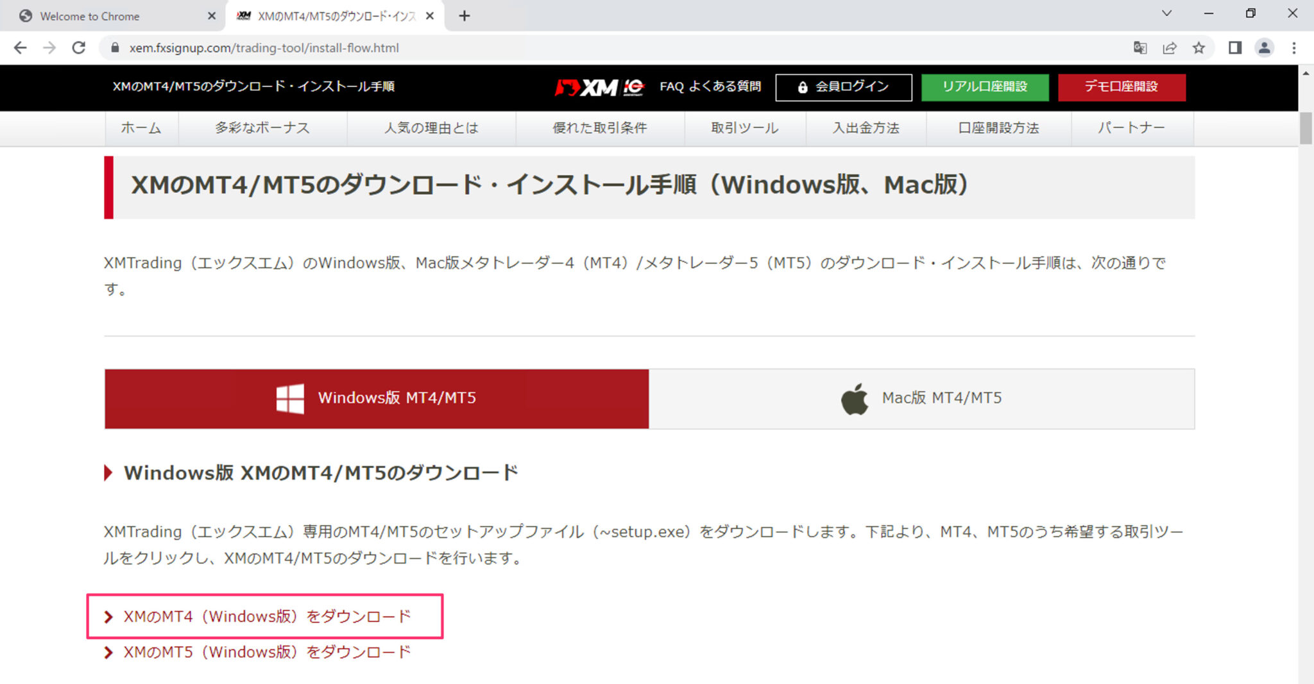Click header title XMのMT4/MT5のダウンロード・インストール手順
The image size is (1314, 684).
click(253, 87)
